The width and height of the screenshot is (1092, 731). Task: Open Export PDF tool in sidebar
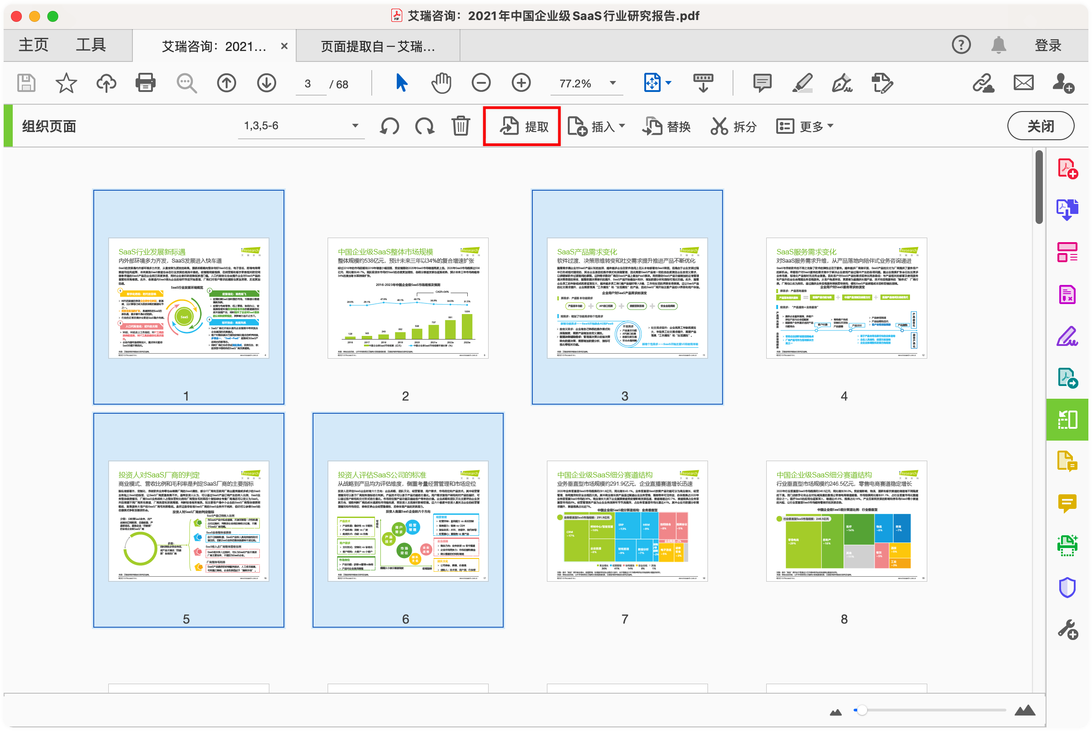(1067, 210)
